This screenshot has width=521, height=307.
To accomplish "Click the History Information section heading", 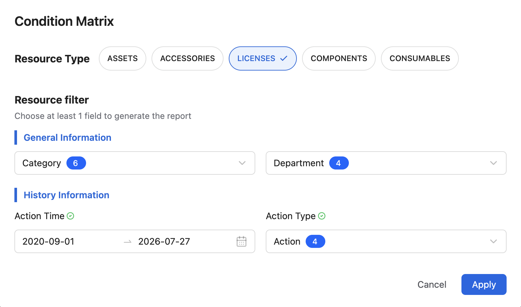I will [66, 195].
